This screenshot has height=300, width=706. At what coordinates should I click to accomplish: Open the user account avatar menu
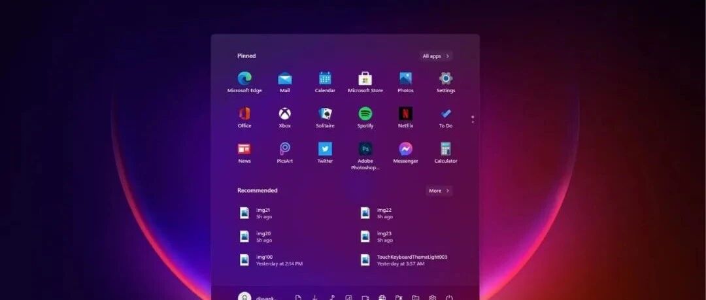[x=244, y=297]
